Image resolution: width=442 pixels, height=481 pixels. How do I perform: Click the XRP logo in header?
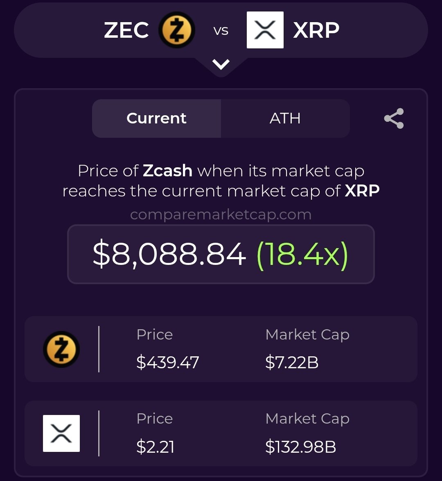pyautogui.click(x=265, y=30)
